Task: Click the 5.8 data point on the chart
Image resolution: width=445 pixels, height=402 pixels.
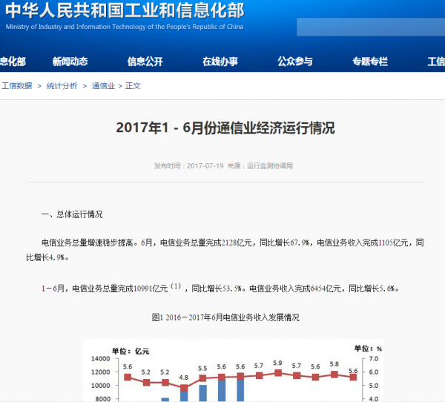Action: click(x=334, y=375)
